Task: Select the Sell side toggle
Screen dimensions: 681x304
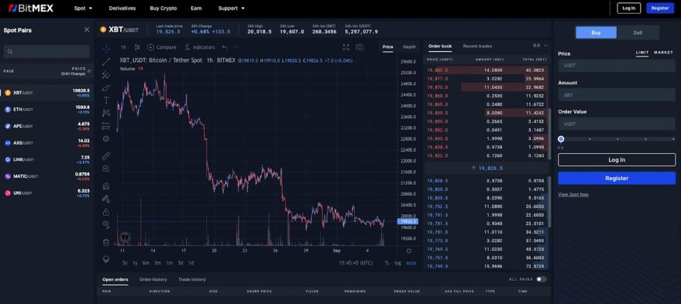Action: tap(638, 32)
